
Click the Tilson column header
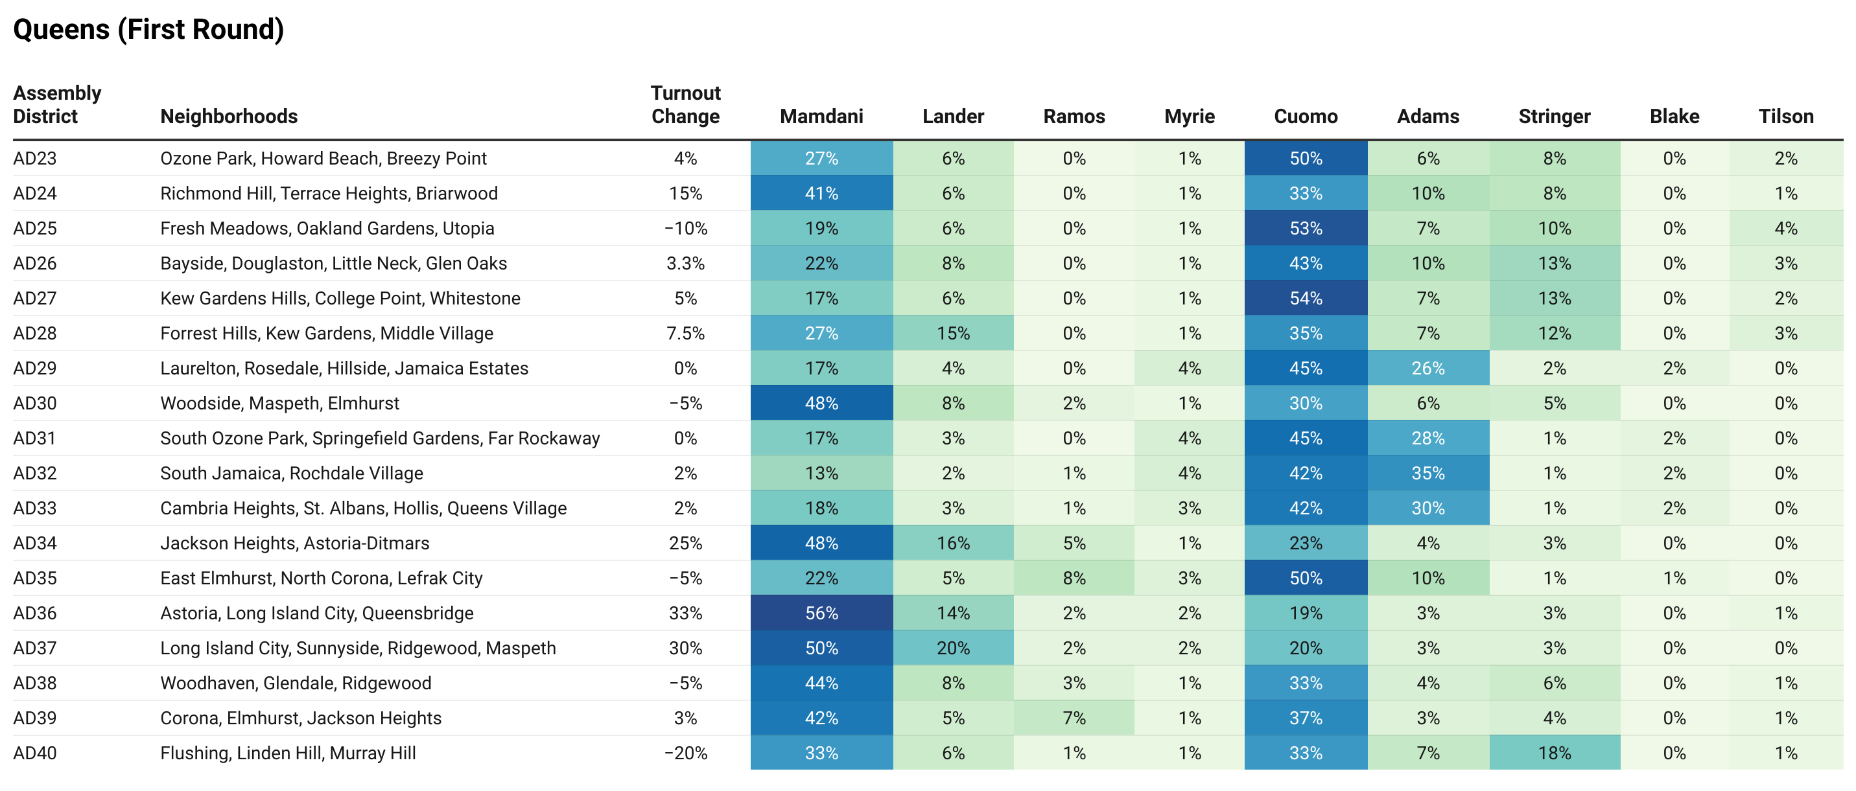pyautogui.click(x=1785, y=116)
